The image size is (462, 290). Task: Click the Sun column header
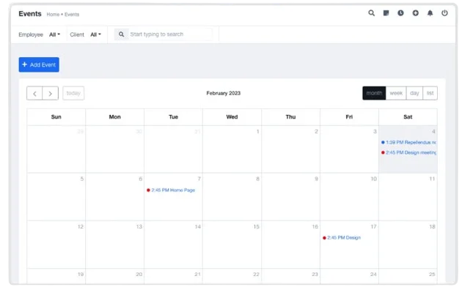point(56,117)
